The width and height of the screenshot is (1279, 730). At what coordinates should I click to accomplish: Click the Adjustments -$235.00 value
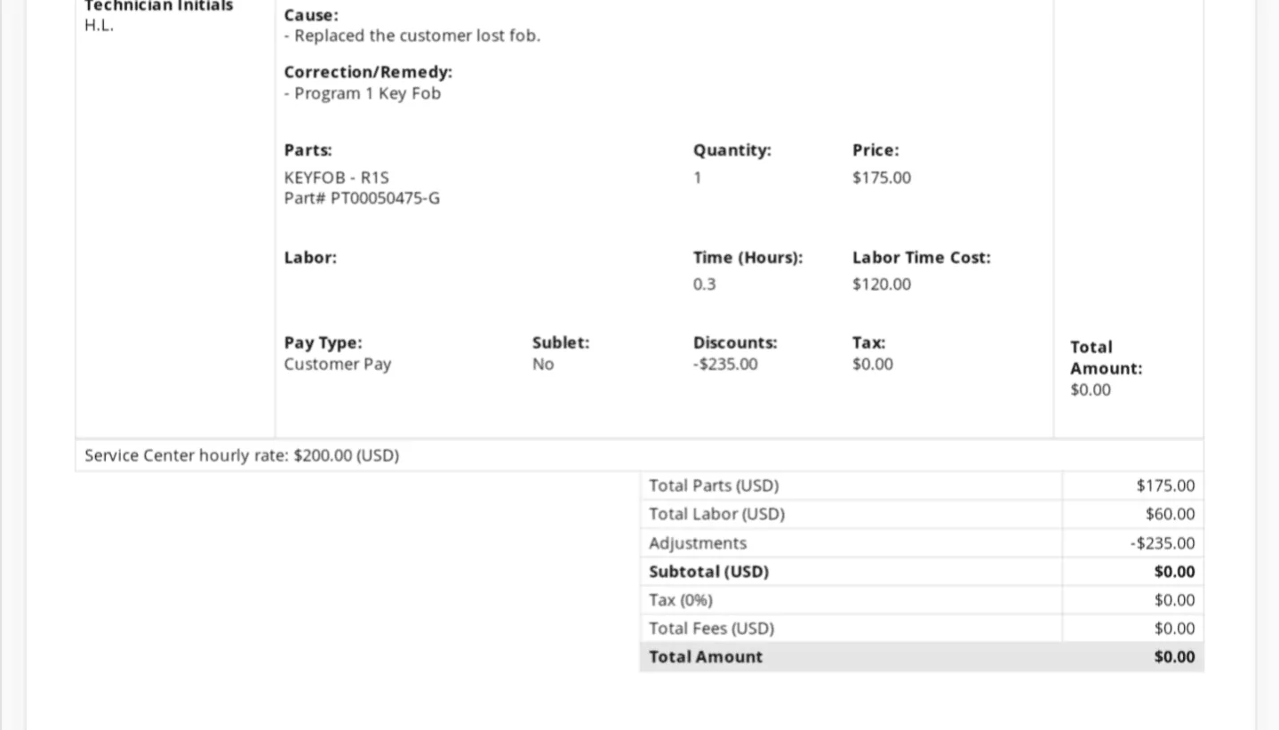click(1163, 543)
